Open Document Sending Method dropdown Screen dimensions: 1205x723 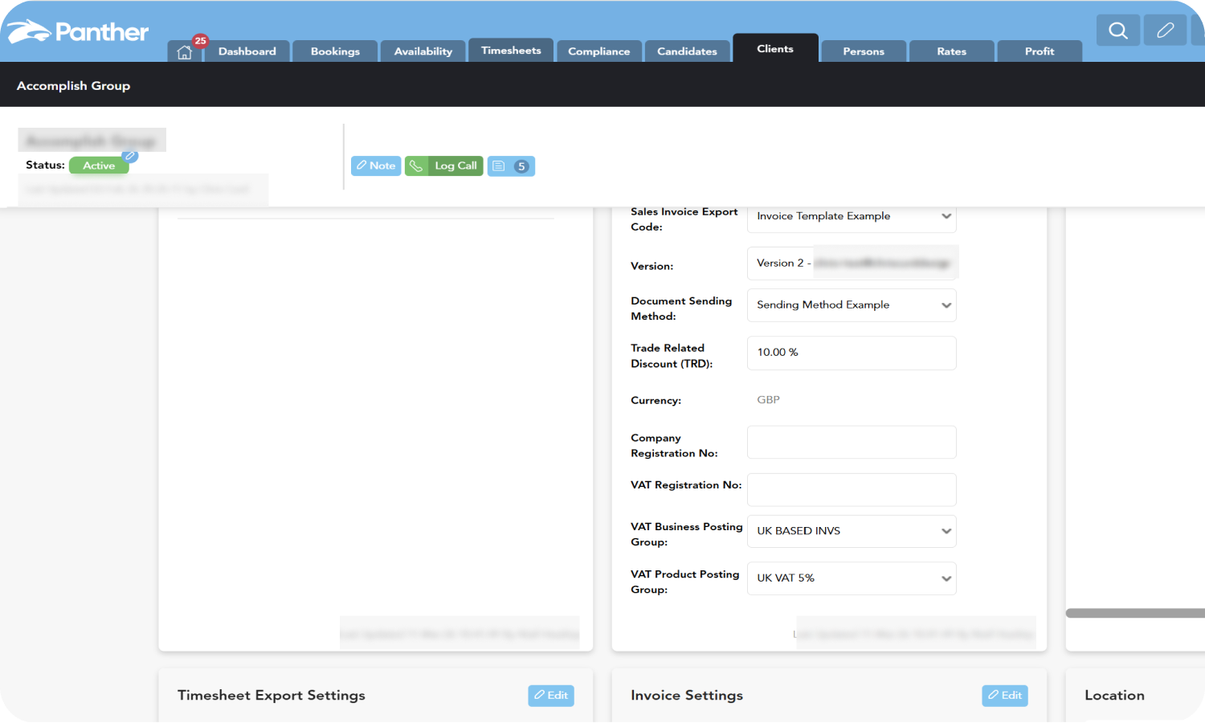click(x=852, y=305)
